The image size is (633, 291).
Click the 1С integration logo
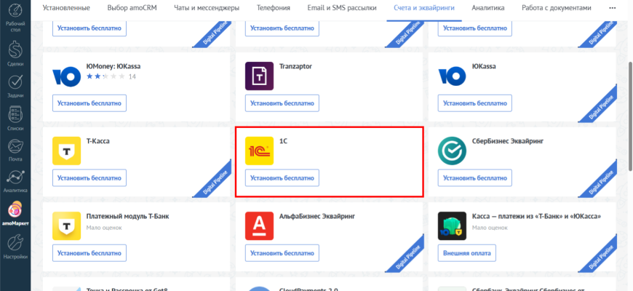pyautogui.click(x=259, y=151)
